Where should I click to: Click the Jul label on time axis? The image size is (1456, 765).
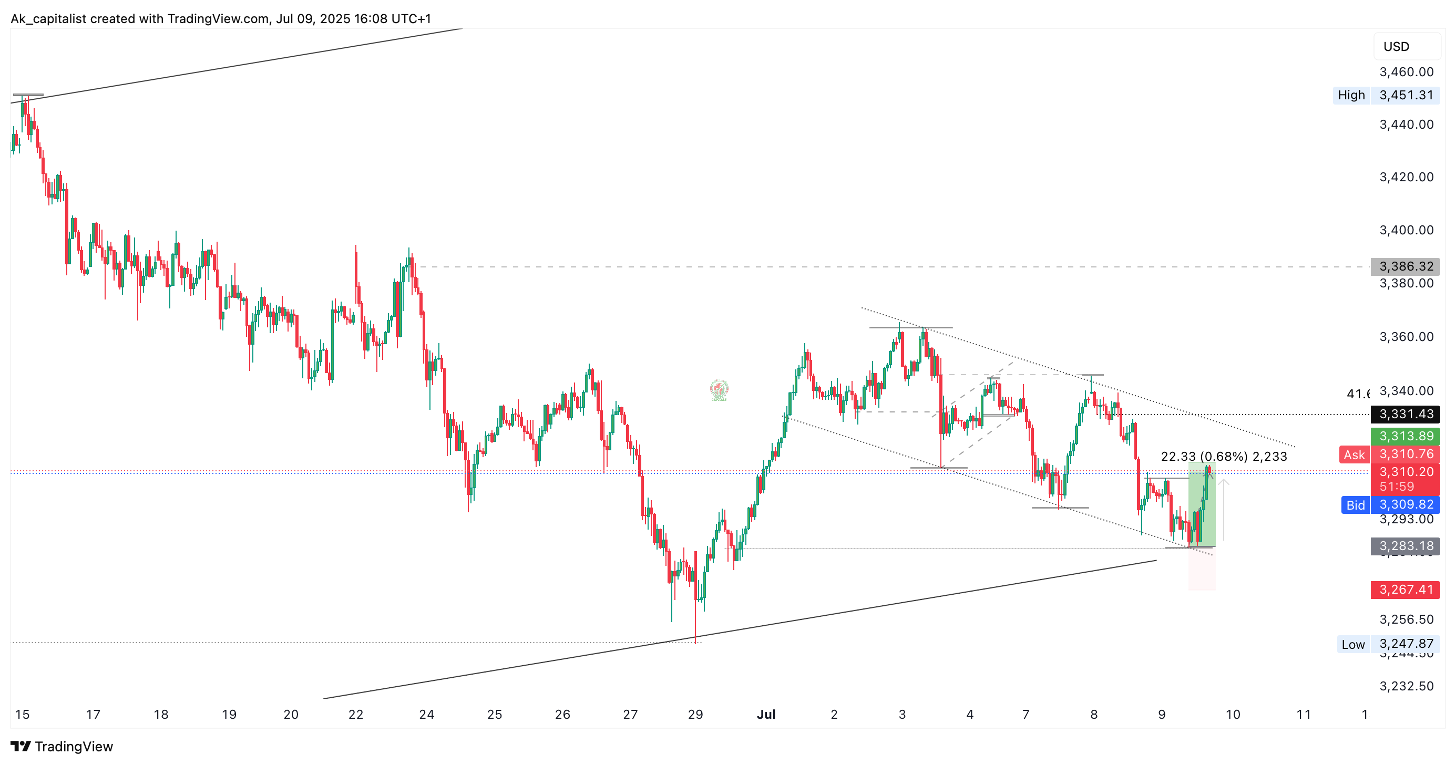766,714
